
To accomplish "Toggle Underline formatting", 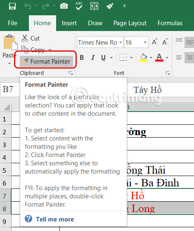I will (x=103, y=57).
